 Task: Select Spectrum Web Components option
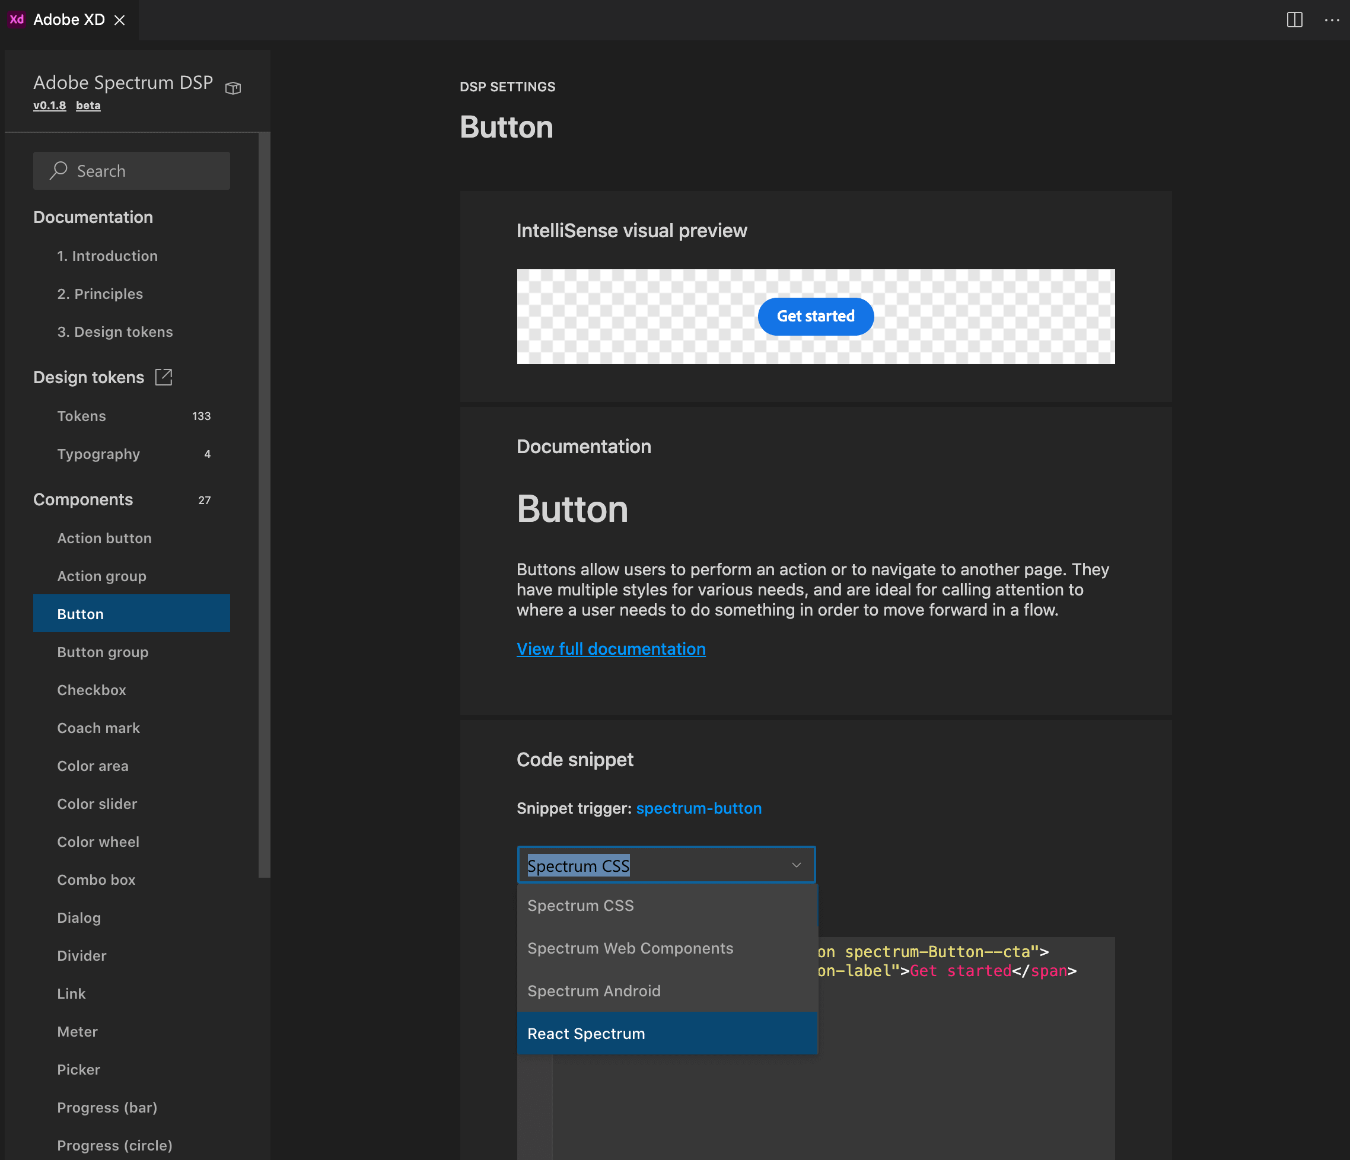coord(629,948)
